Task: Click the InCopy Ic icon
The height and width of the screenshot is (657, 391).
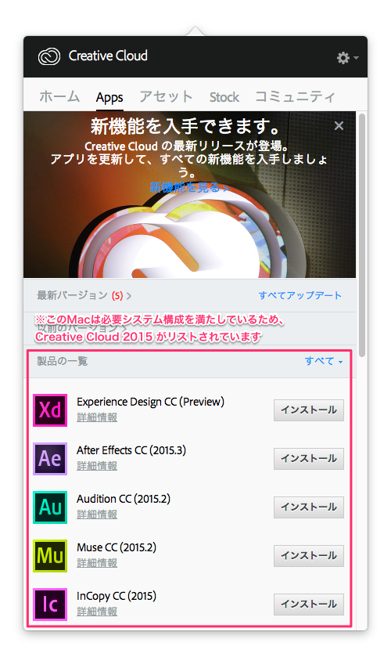Action: tap(50, 605)
